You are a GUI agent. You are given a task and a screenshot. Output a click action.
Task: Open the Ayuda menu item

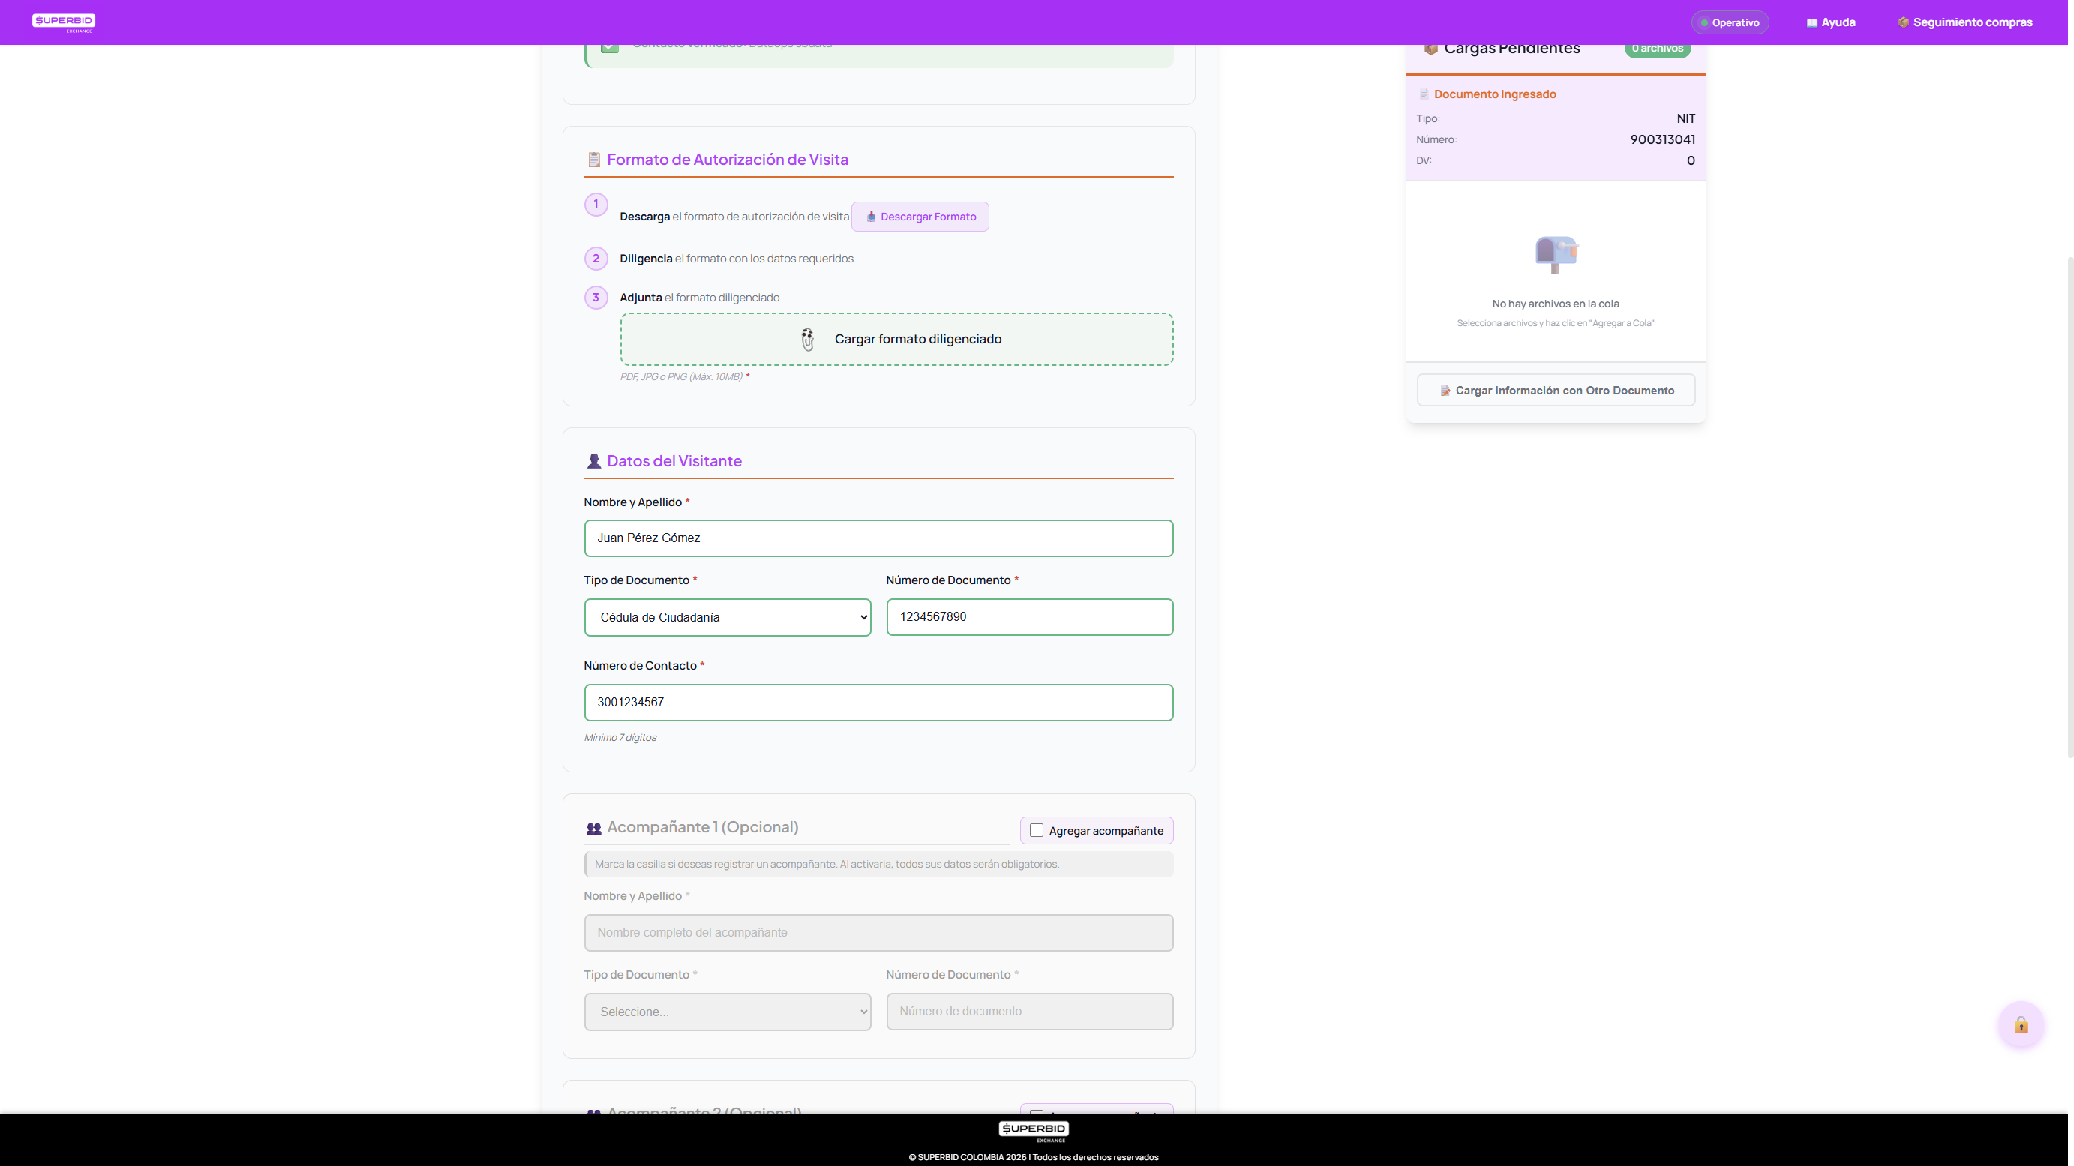1831,22
